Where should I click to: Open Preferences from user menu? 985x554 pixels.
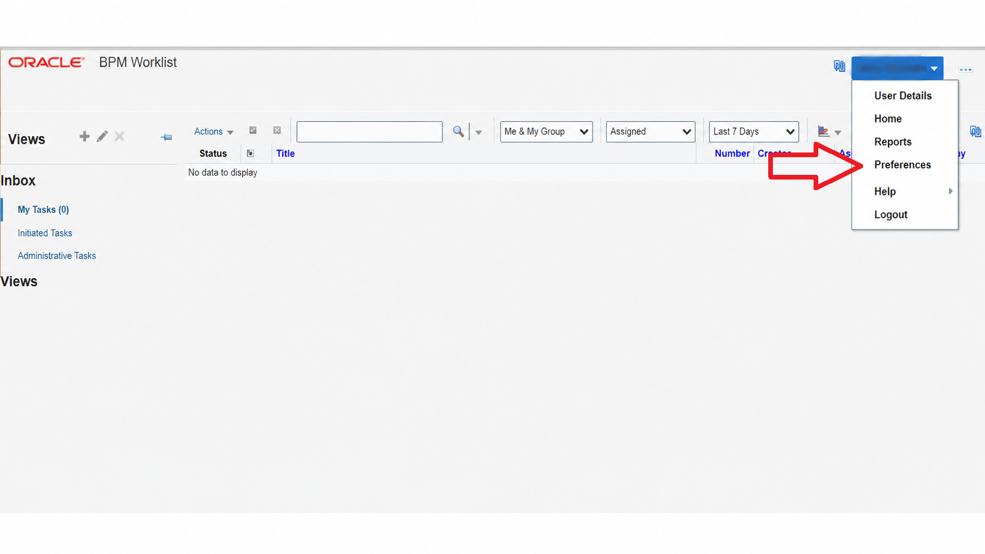tap(903, 165)
